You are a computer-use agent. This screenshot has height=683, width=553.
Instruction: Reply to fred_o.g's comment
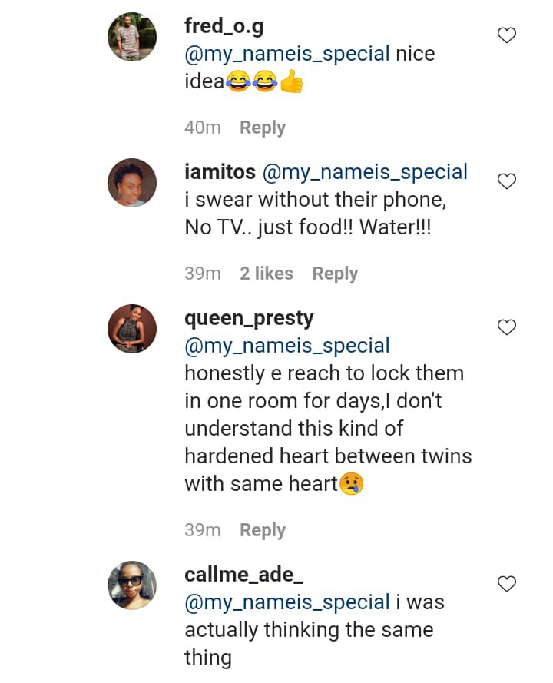[x=263, y=128]
